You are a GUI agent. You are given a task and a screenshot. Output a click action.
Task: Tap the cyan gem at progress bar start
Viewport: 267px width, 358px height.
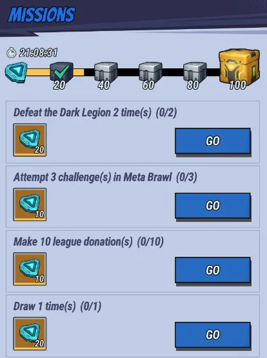(x=16, y=72)
